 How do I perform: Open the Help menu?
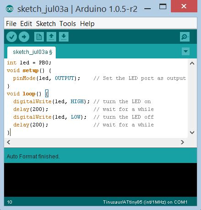[87, 24]
